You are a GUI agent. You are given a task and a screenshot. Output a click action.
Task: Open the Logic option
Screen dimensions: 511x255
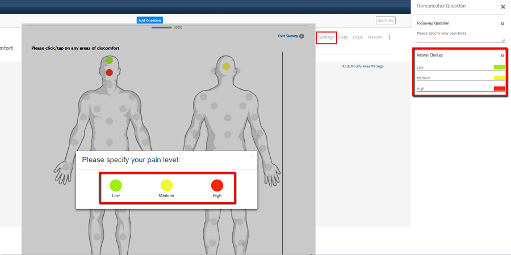358,37
